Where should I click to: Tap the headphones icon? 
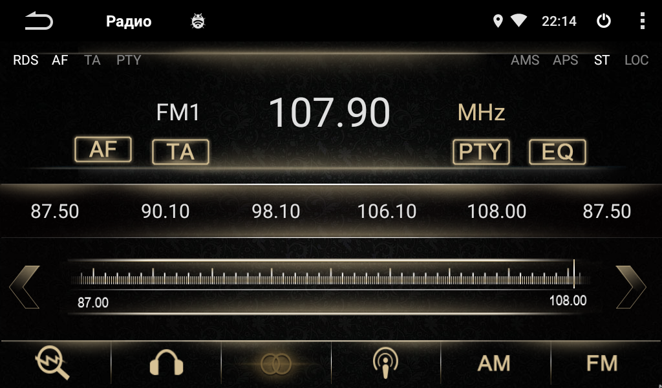pos(166,363)
